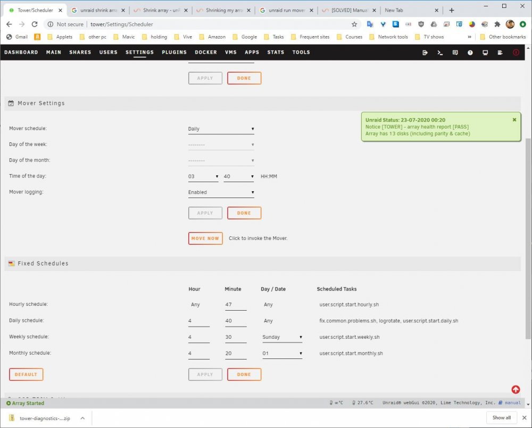The height and width of the screenshot is (428, 532).
Task: Click the system info monitor icon
Action: click(485, 53)
